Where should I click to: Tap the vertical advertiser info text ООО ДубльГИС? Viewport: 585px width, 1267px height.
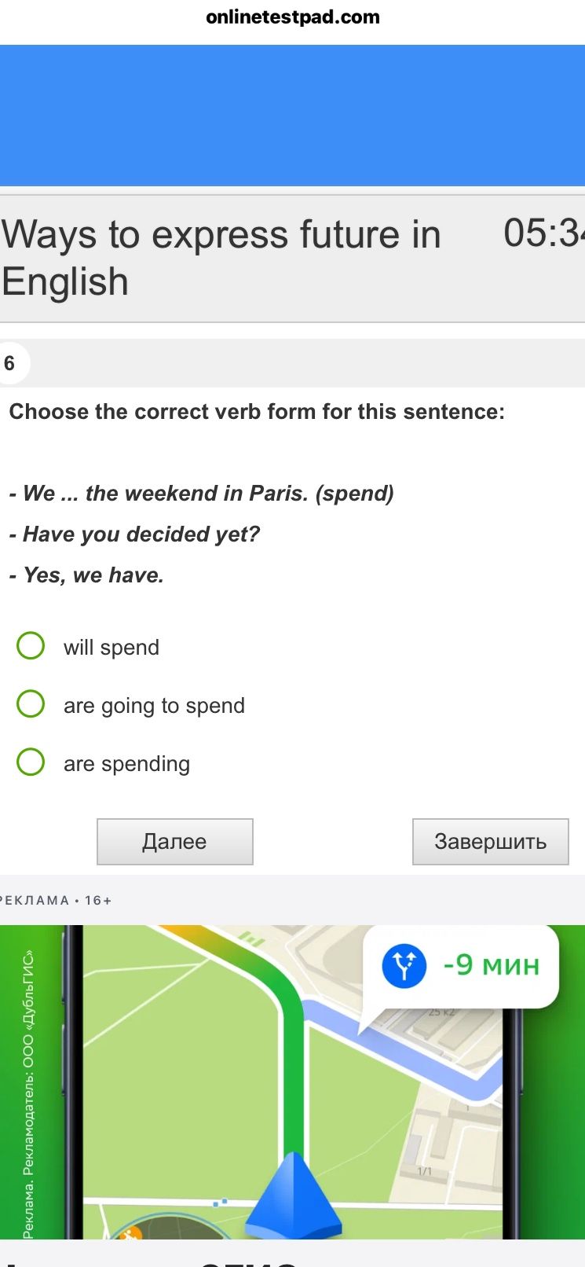coord(28,1095)
